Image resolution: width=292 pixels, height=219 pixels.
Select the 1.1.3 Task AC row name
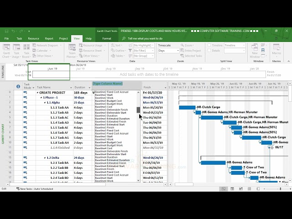point(59,118)
